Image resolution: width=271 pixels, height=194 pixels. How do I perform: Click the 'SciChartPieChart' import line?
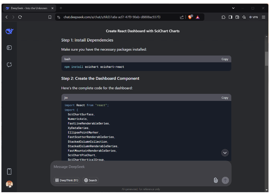coord(82,155)
